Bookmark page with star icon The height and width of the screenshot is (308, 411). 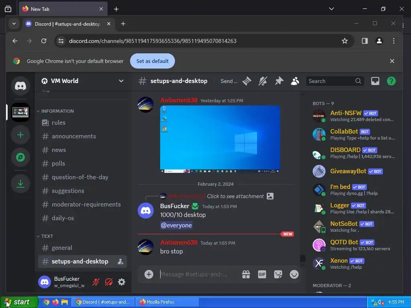point(345,41)
